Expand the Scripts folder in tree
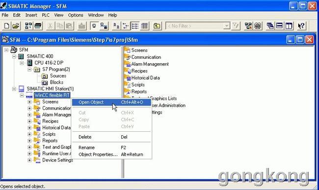This screenshot has height=190, width=319. point(29,134)
